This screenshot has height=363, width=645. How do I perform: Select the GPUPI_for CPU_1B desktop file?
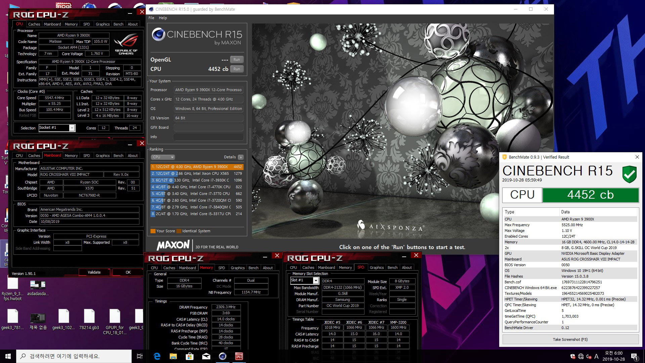(x=115, y=322)
